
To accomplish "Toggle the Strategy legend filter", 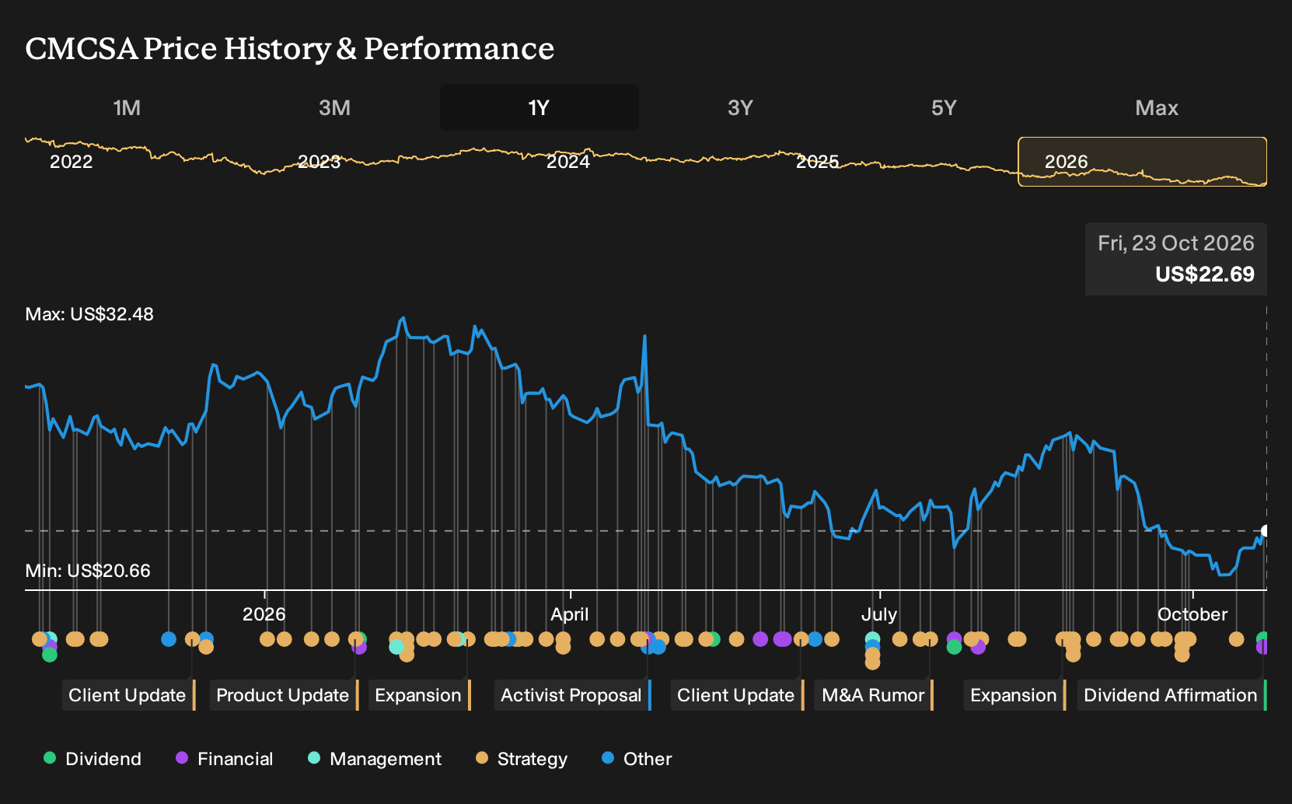I will click(x=522, y=759).
